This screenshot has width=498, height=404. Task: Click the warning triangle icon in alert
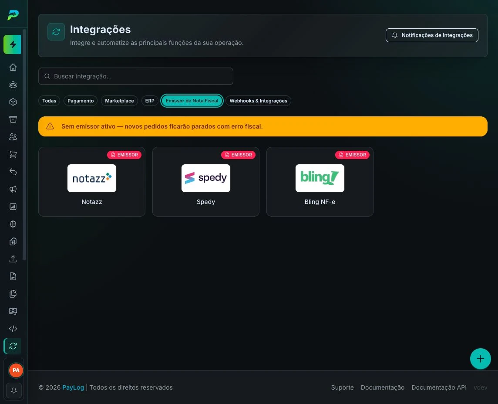[x=50, y=126]
